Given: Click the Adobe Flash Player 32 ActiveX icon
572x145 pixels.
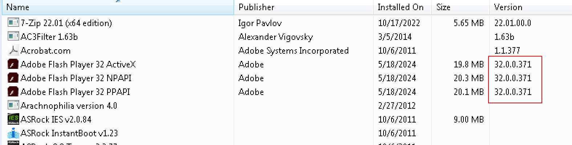Looking at the screenshot, I should pyautogui.click(x=13, y=64).
